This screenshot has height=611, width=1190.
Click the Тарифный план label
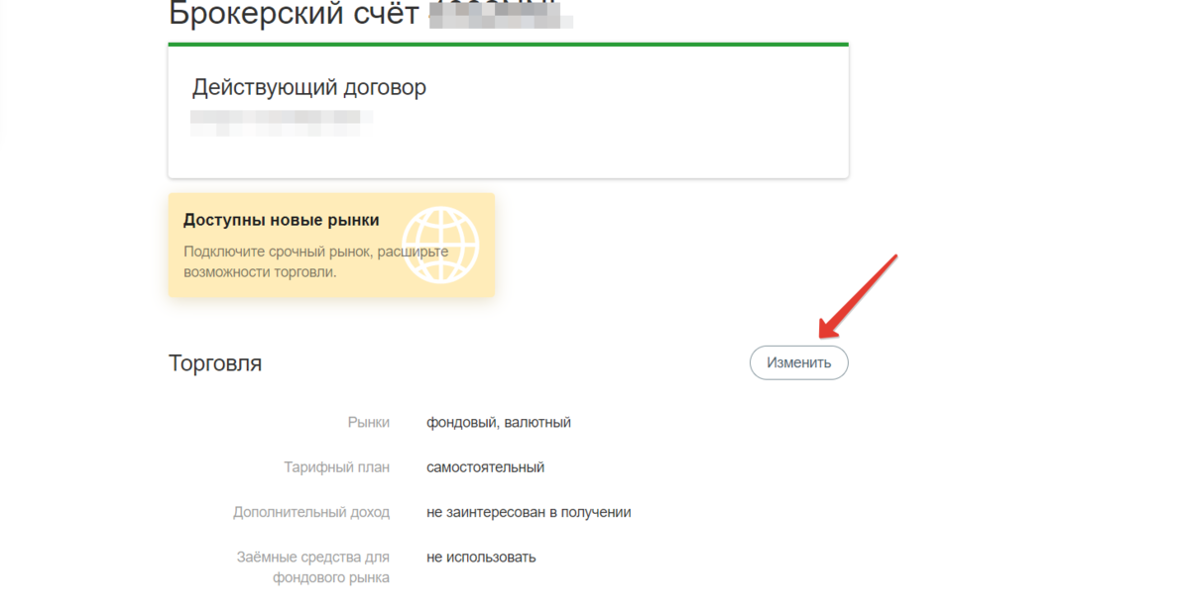(x=336, y=467)
